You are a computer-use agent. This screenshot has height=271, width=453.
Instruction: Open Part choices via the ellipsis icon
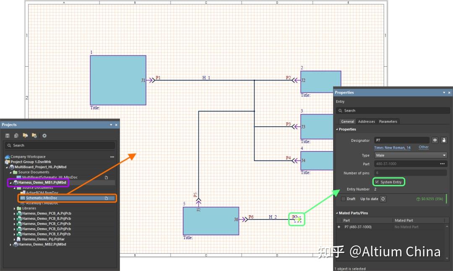click(x=443, y=164)
